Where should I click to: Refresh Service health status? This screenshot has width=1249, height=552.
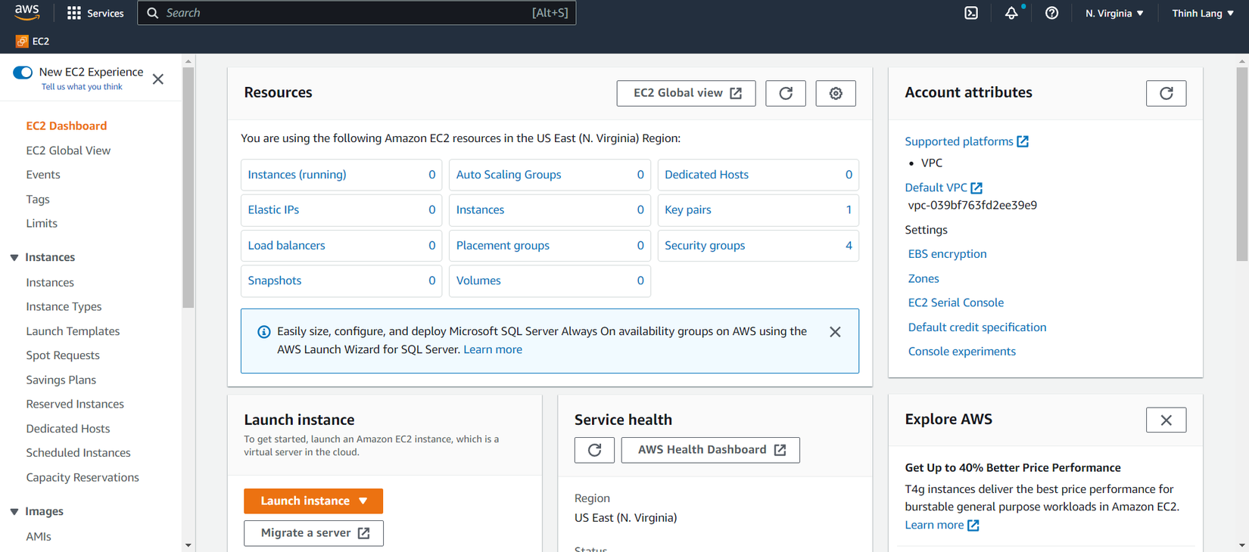pyautogui.click(x=594, y=450)
